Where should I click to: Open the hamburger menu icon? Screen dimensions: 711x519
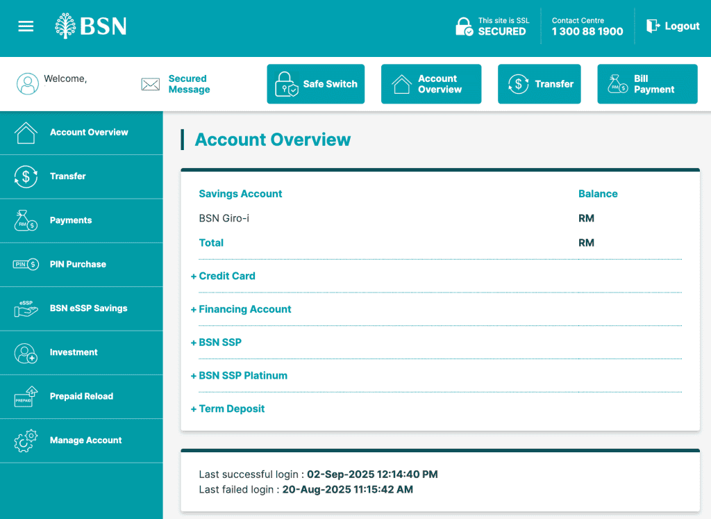click(x=26, y=26)
